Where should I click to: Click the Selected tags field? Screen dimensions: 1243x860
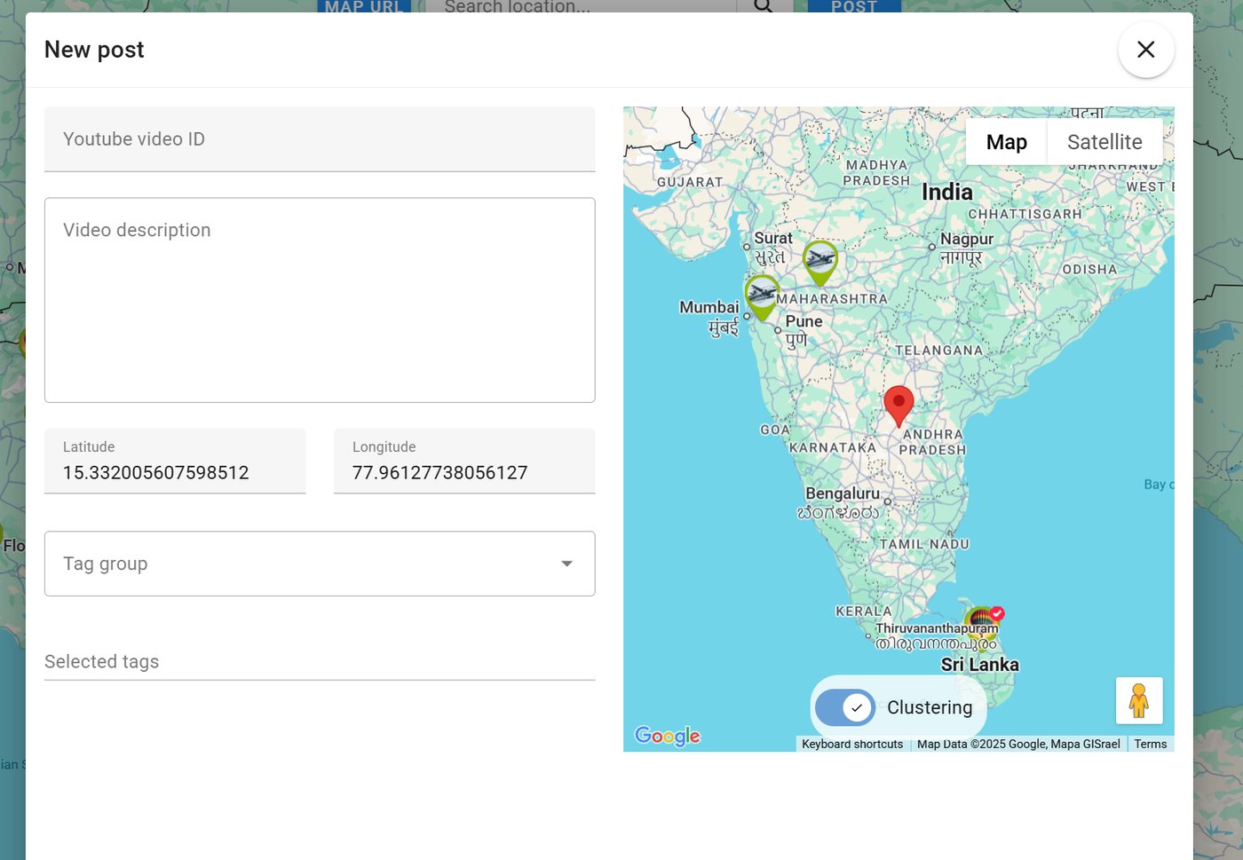320,662
